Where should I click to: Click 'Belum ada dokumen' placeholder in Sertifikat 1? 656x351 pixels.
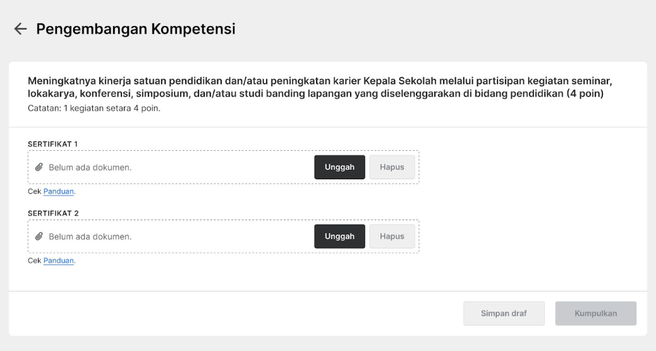tap(90, 167)
